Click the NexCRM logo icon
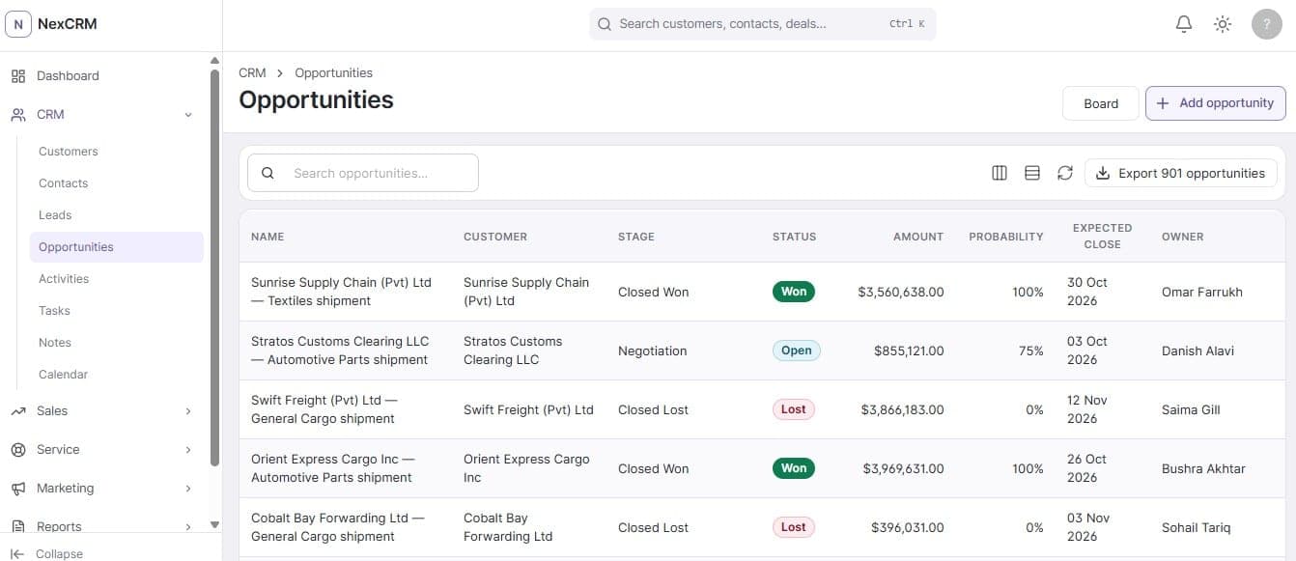Screen dimensions: 1296x561 (x=18, y=24)
